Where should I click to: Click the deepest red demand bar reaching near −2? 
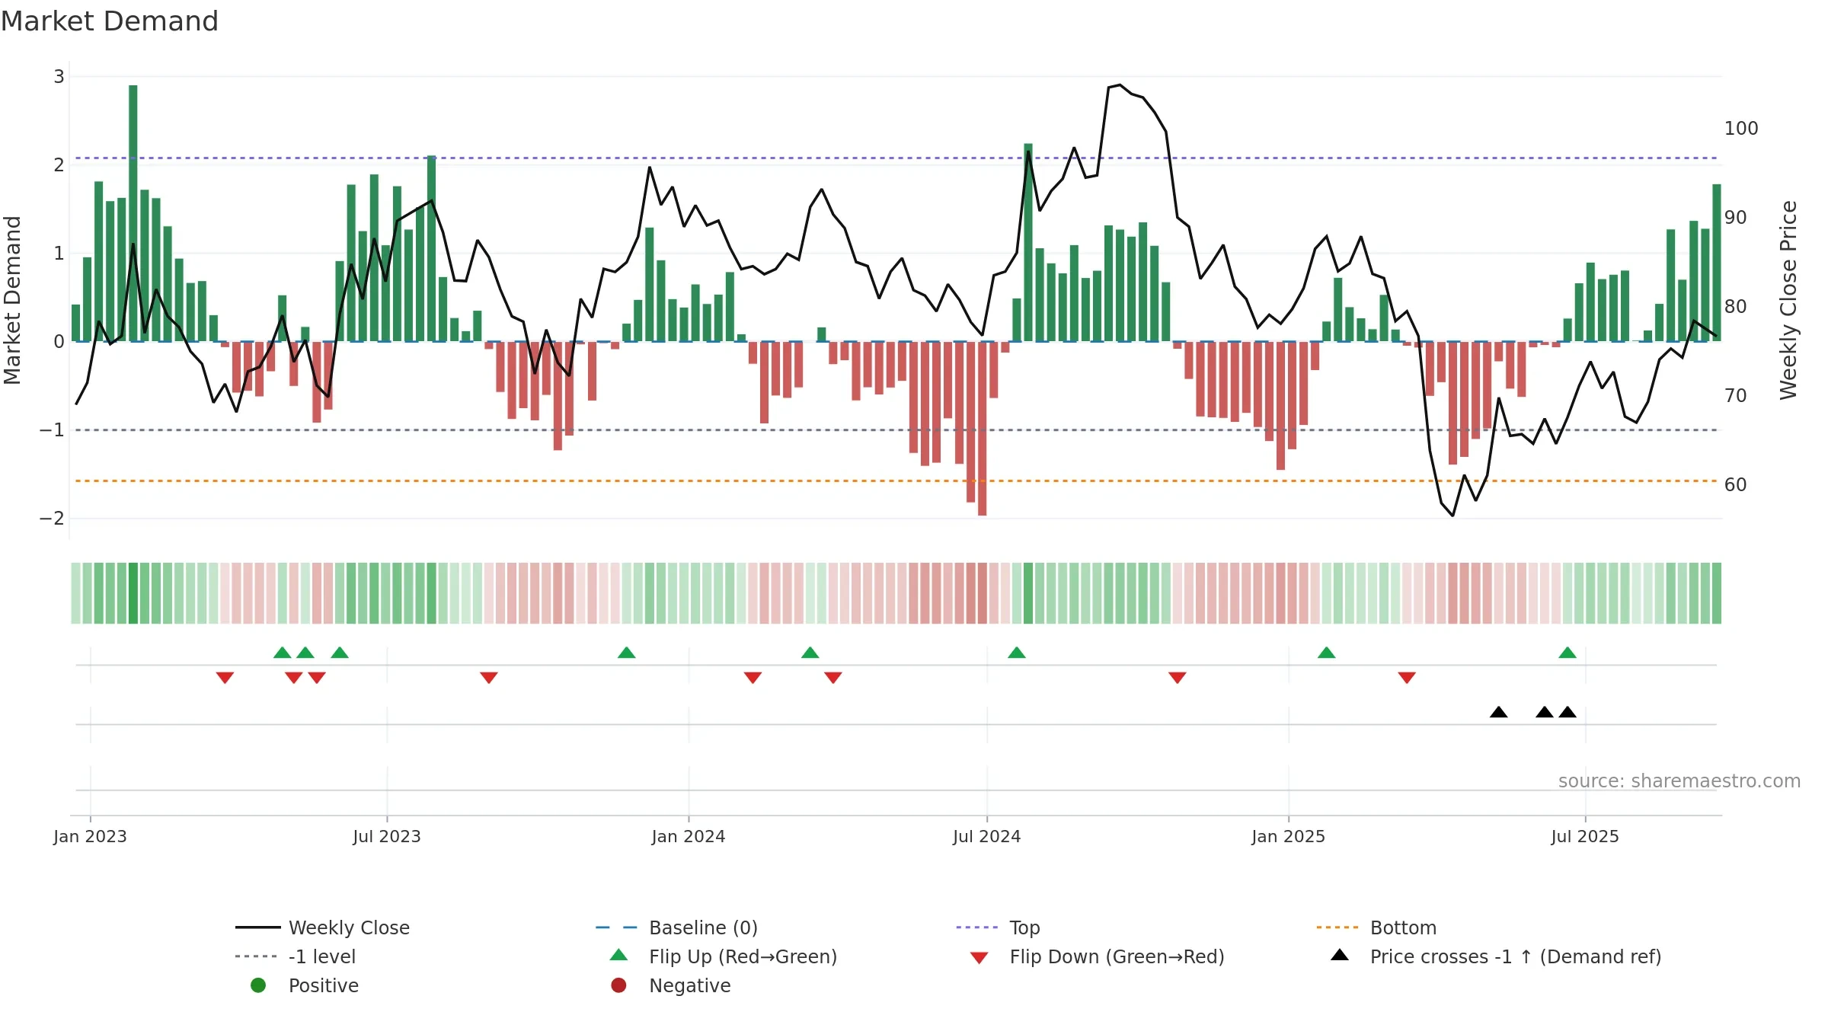(983, 429)
